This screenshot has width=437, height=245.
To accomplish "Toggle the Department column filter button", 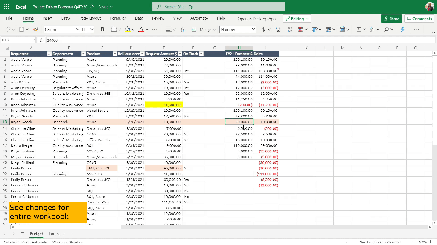I will click(83, 54).
